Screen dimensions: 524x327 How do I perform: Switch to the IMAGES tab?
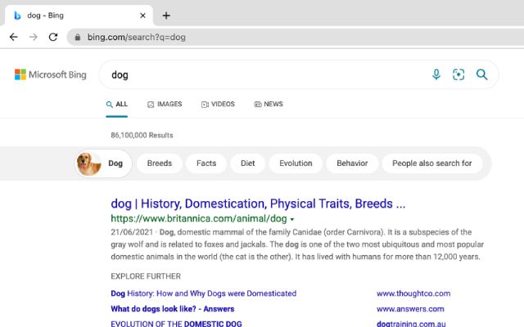pyautogui.click(x=165, y=105)
